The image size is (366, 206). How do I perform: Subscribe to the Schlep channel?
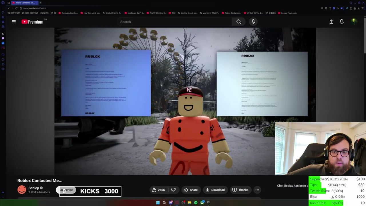66,190
